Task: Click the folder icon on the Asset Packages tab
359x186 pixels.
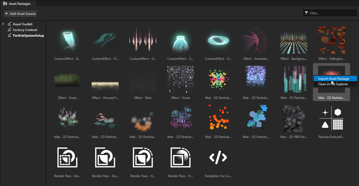Action: coord(5,4)
